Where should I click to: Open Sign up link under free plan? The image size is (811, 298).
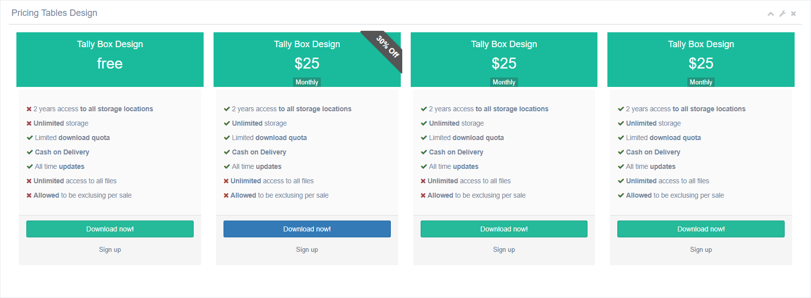point(110,250)
